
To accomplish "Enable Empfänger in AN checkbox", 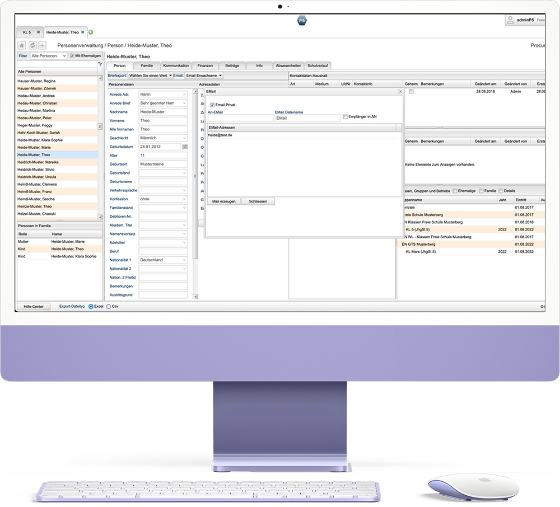I will [x=345, y=117].
